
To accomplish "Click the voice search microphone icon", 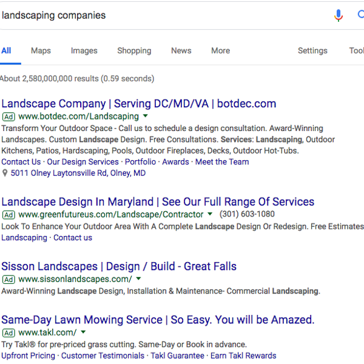I will pos(339,15).
